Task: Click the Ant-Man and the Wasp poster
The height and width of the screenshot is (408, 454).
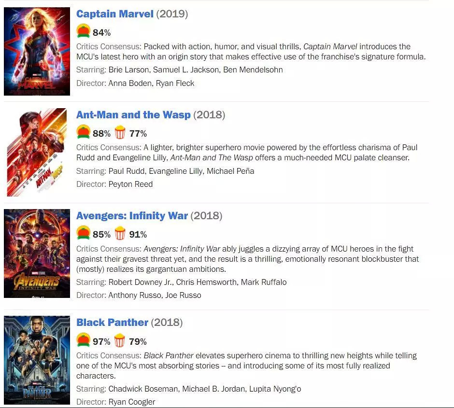Action: [x=37, y=152]
